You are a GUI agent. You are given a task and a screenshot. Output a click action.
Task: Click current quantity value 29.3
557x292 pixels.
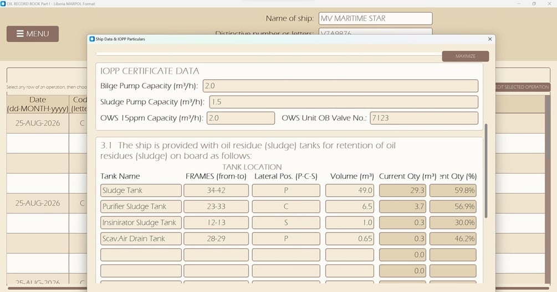point(402,190)
